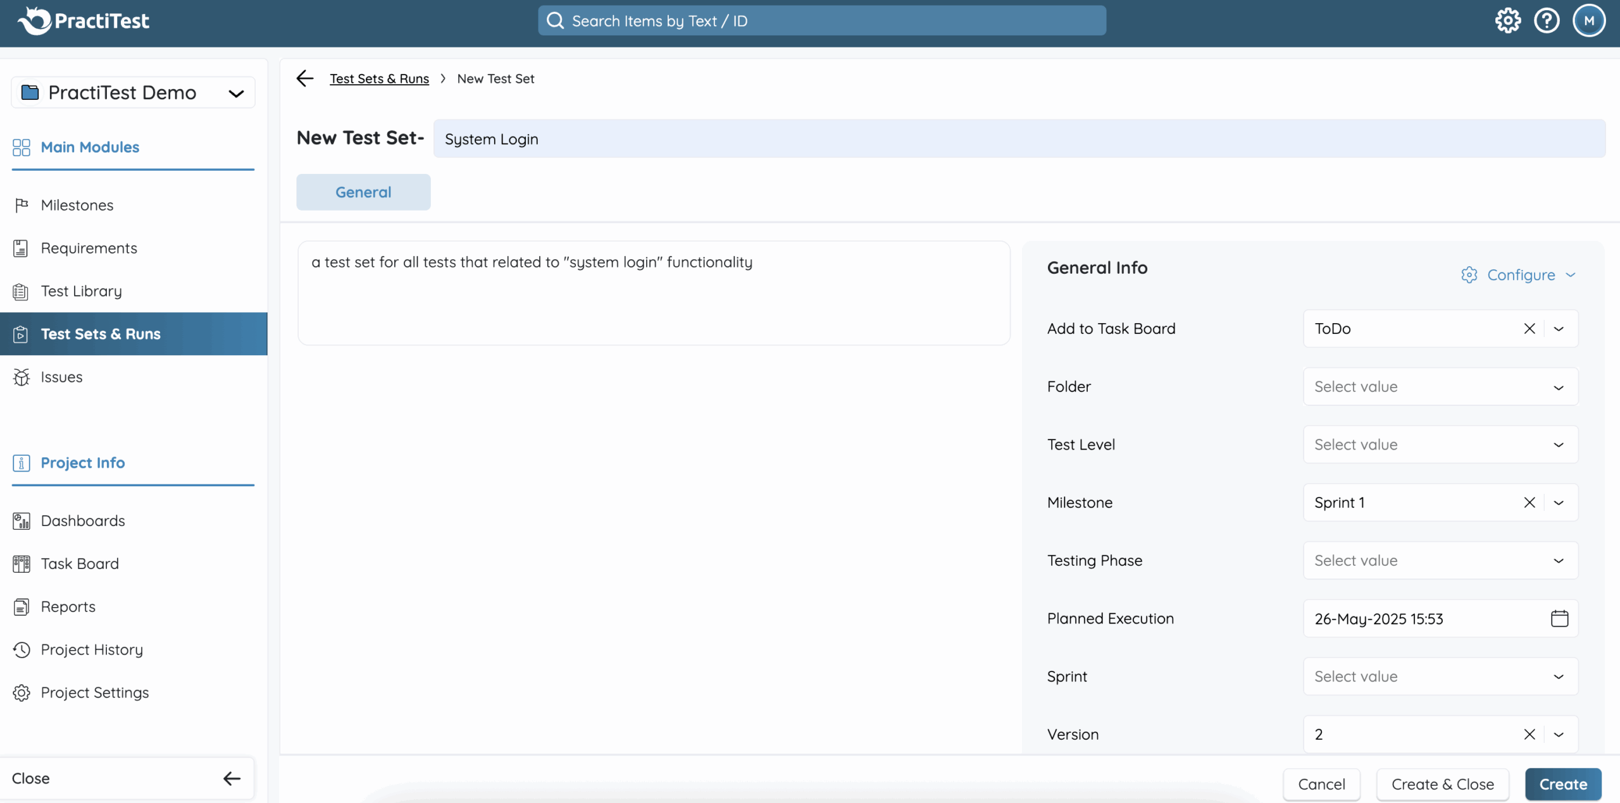Viewport: 1620px width, 803px height.
Task: Click the PractiTest logo
Action: click(84, 21)
